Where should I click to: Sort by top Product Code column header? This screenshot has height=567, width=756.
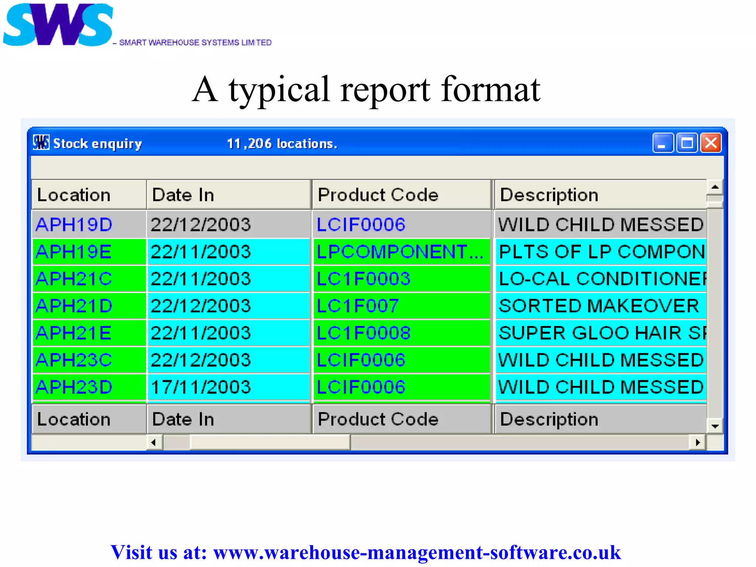[401, 195]
